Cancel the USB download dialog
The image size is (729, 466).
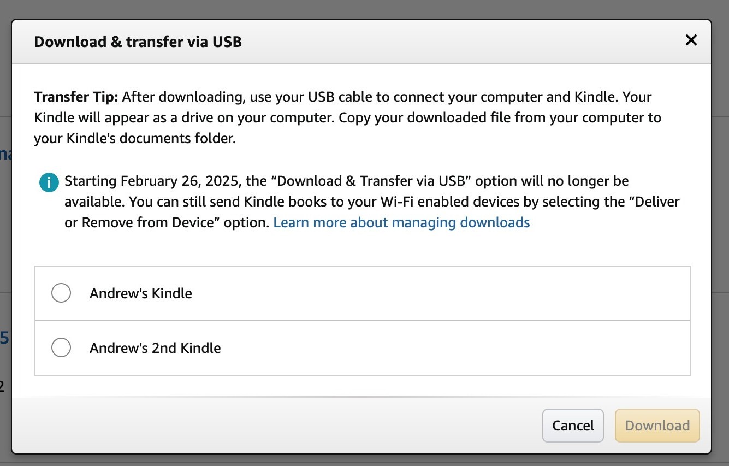pyautogui.click(x=573, y=426)
